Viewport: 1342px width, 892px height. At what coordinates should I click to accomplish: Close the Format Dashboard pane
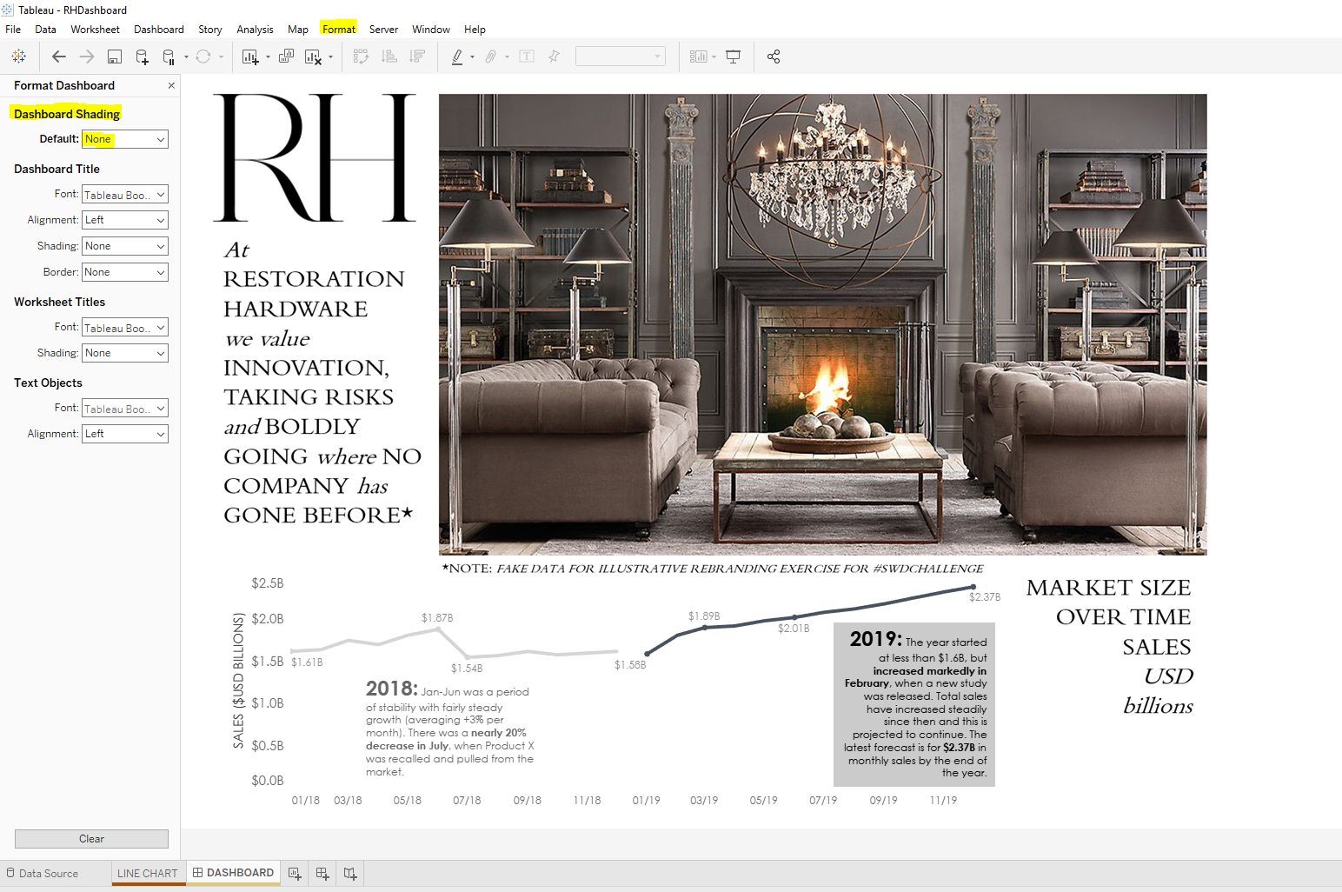[171, 85]
